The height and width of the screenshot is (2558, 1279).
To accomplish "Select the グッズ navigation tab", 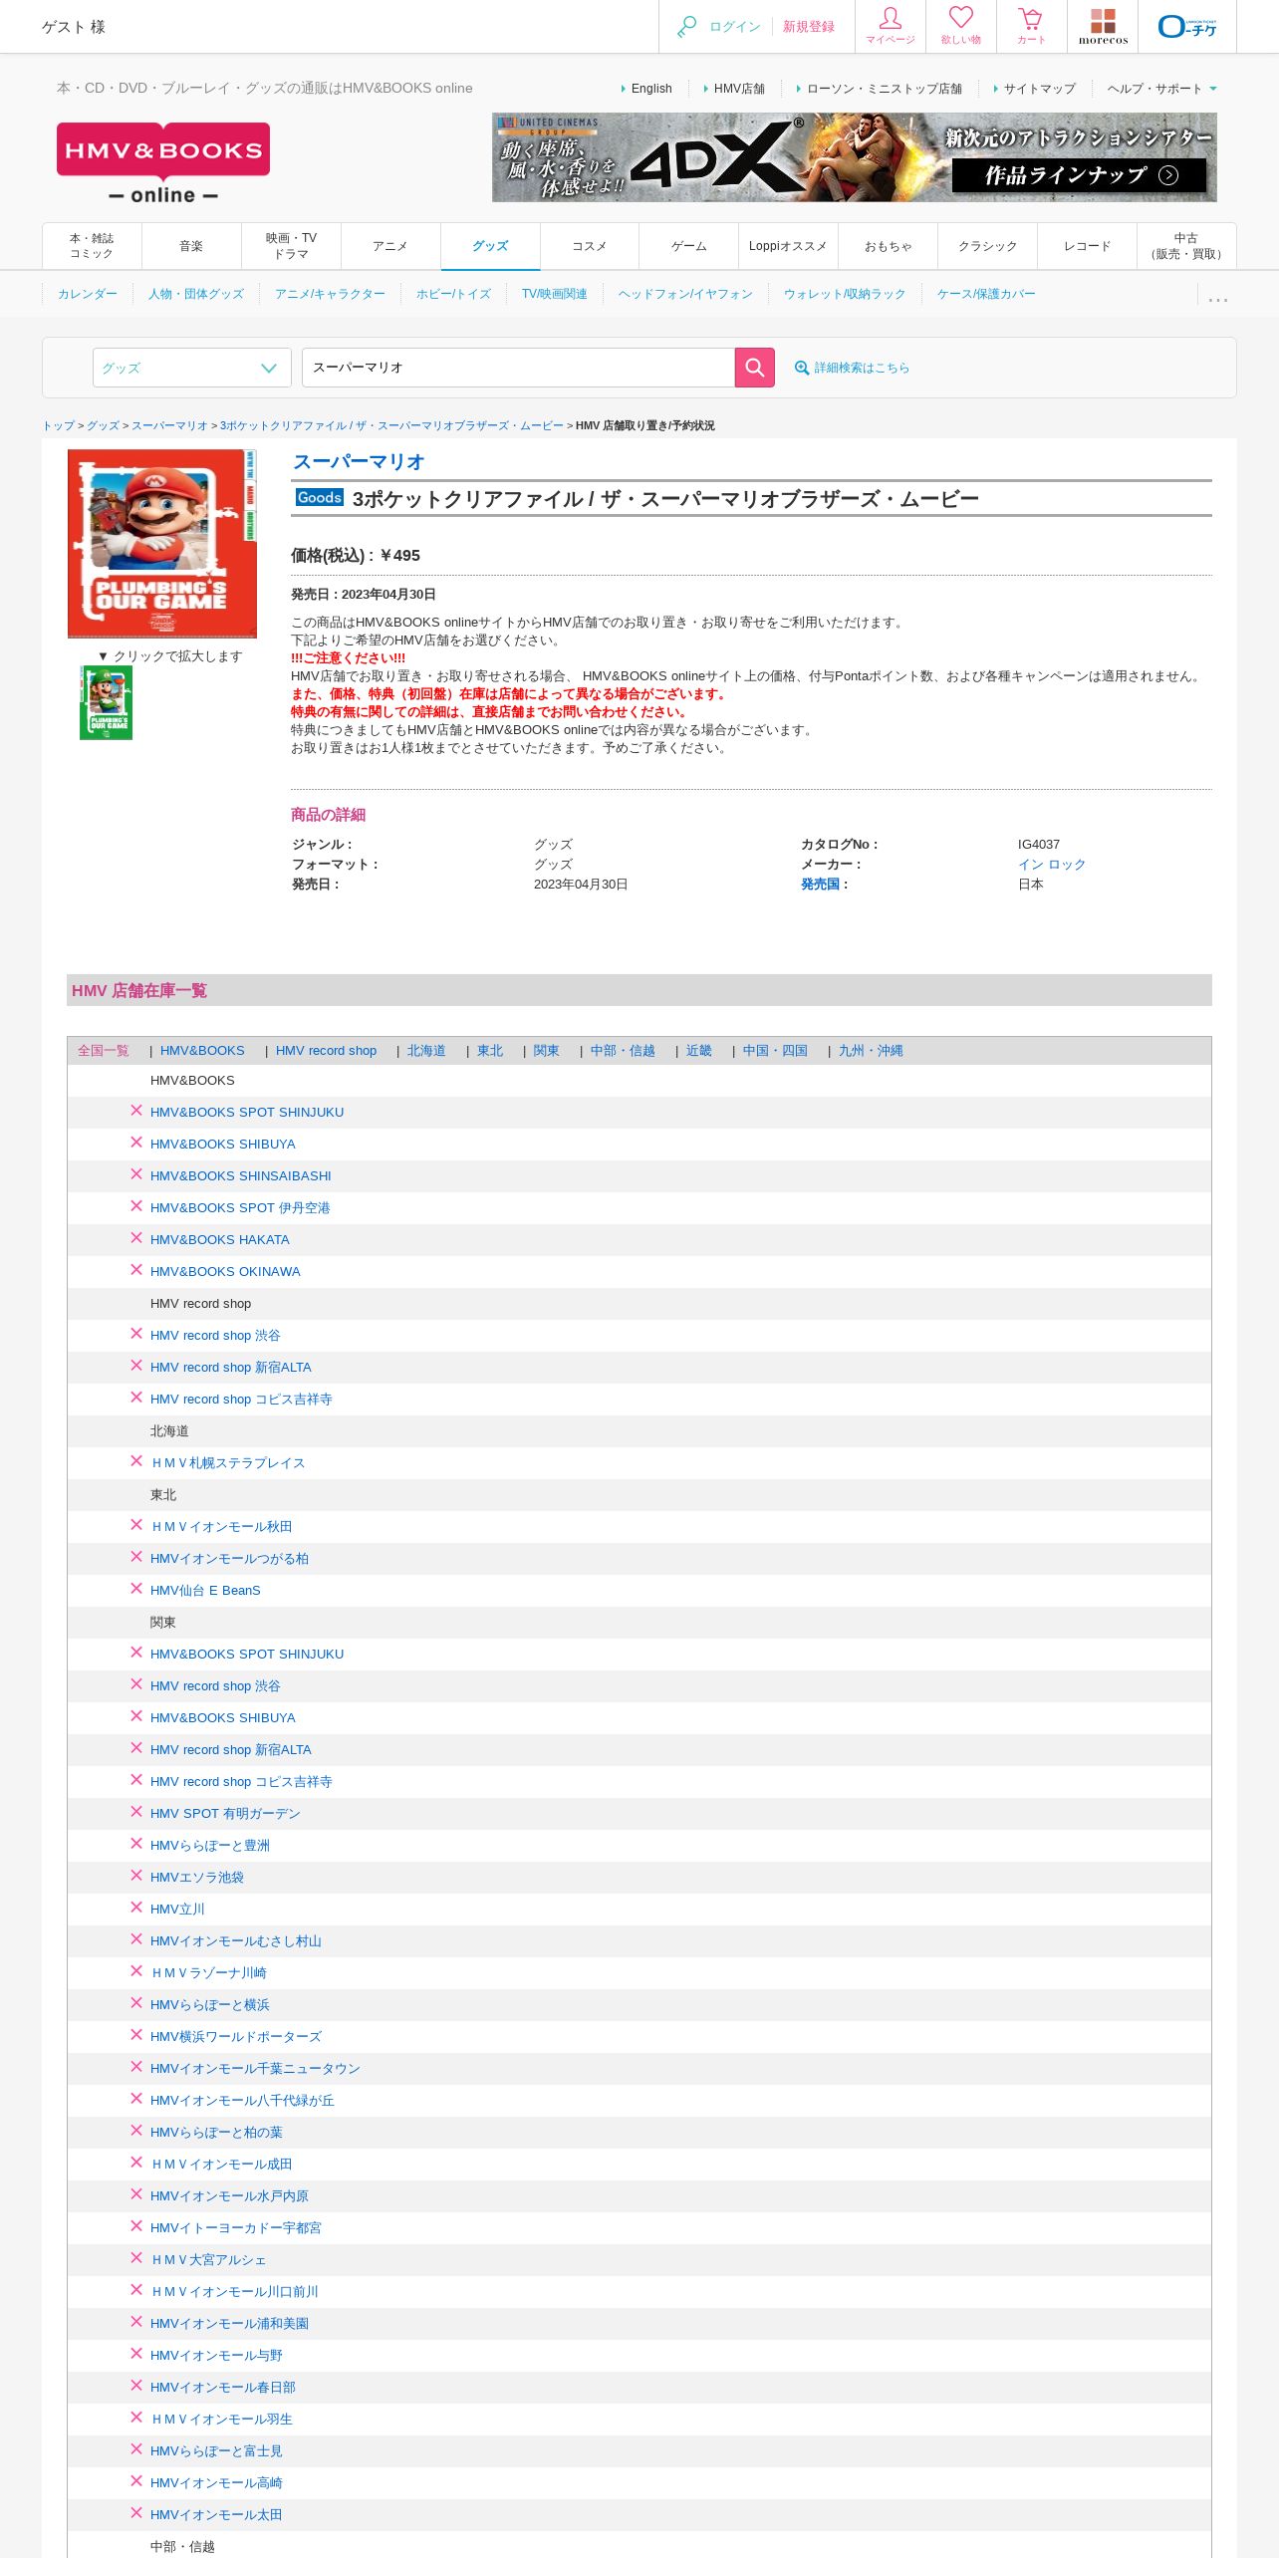I will 490,246.
